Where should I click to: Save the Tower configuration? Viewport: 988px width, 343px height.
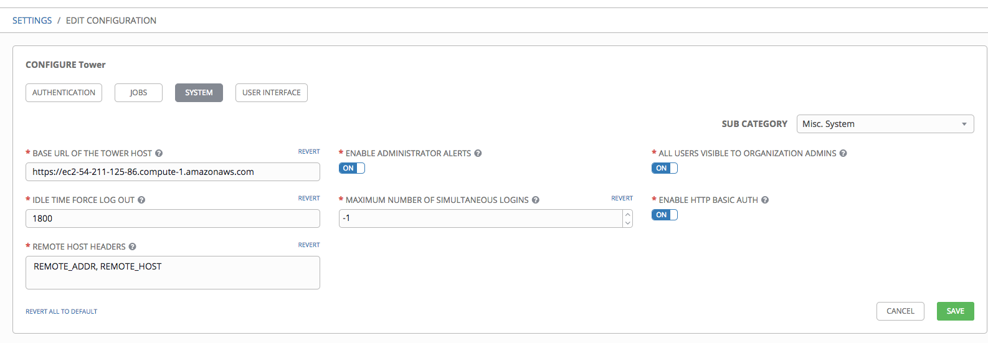[x=956, y=311]
